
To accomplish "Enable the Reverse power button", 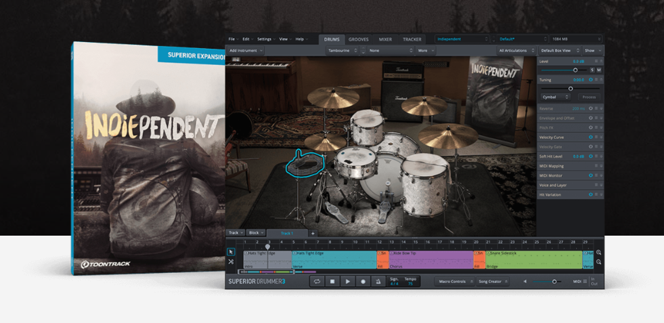I will point(591,108).
